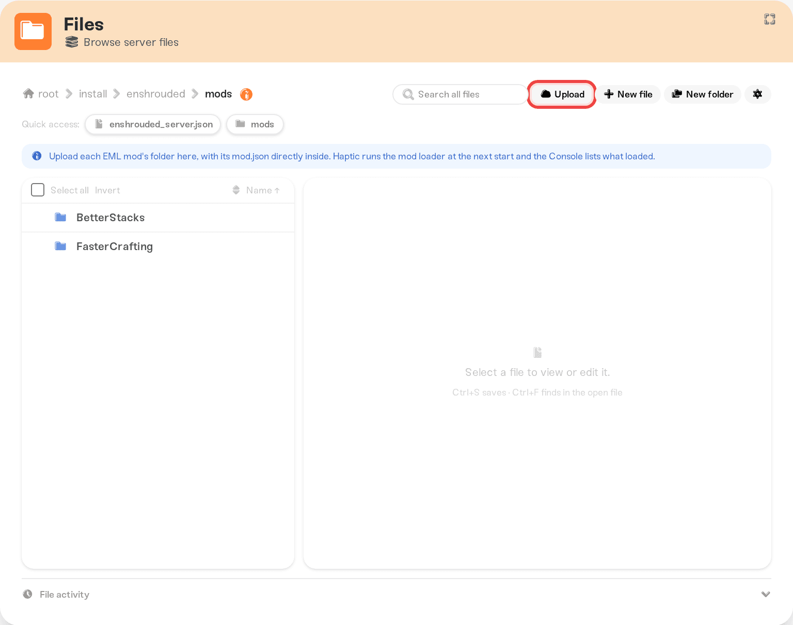The height and width of the screenshot is (625, 793).
Task: Click the Quick access label
Action: [51, 124]
